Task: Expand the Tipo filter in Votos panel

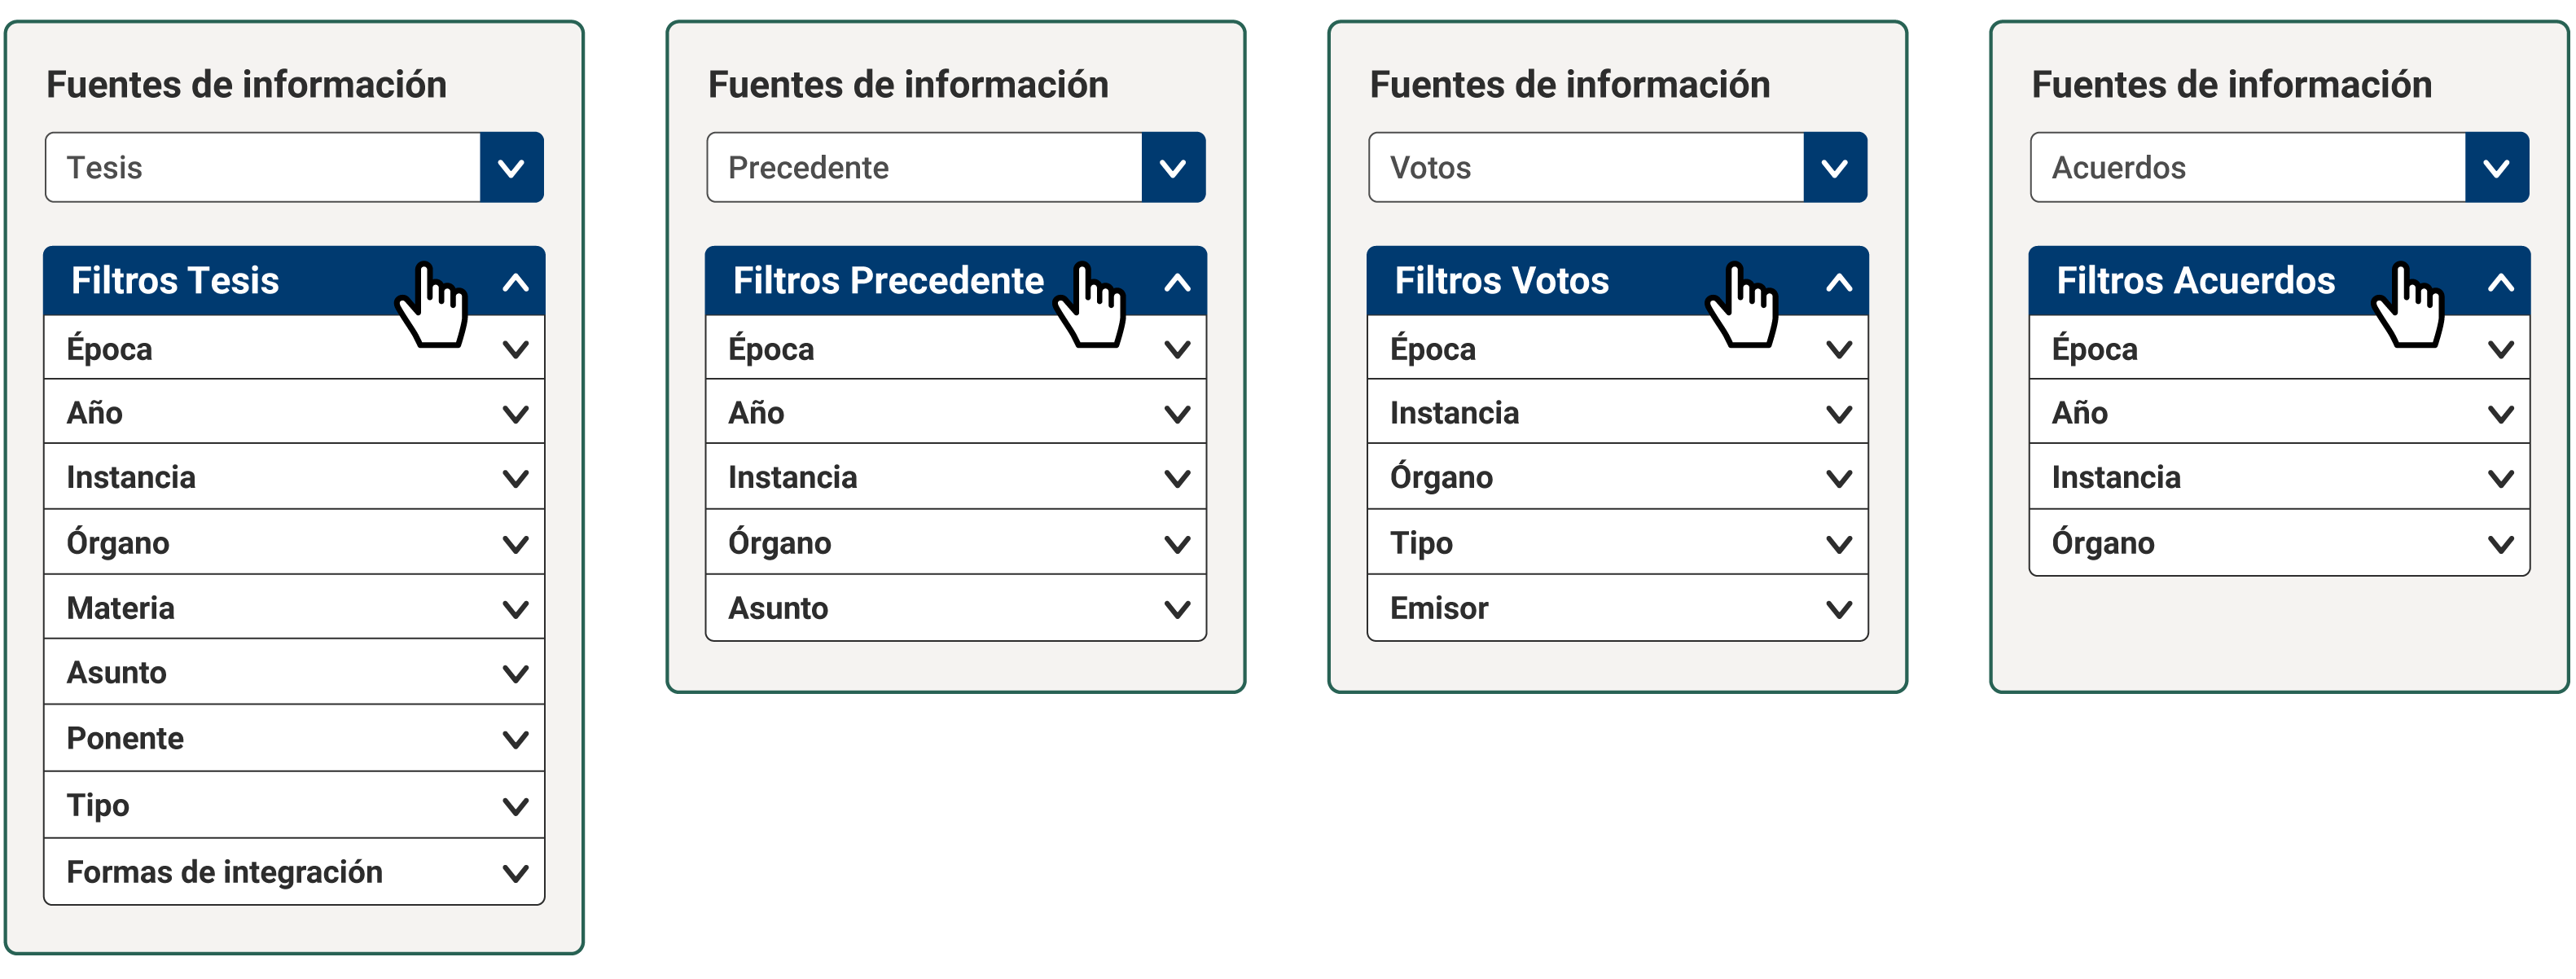Action: click(1617, 542)
